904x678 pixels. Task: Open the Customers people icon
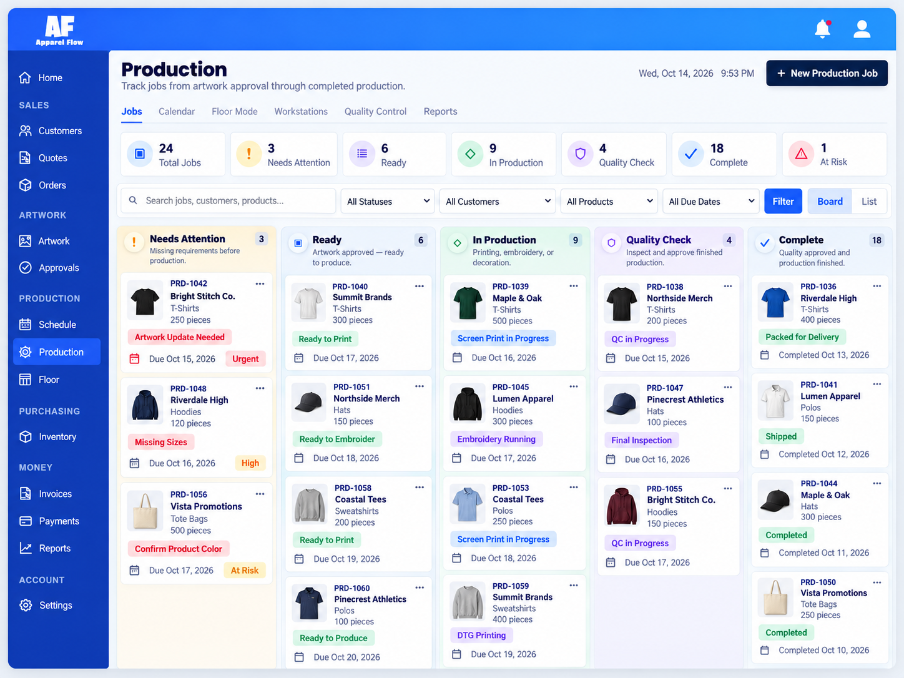25,130
